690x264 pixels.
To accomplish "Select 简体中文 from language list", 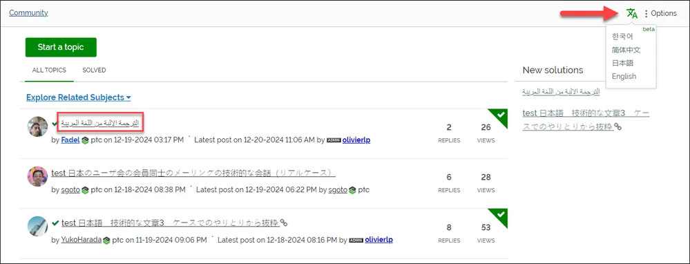I will click(x=626, y=50).
